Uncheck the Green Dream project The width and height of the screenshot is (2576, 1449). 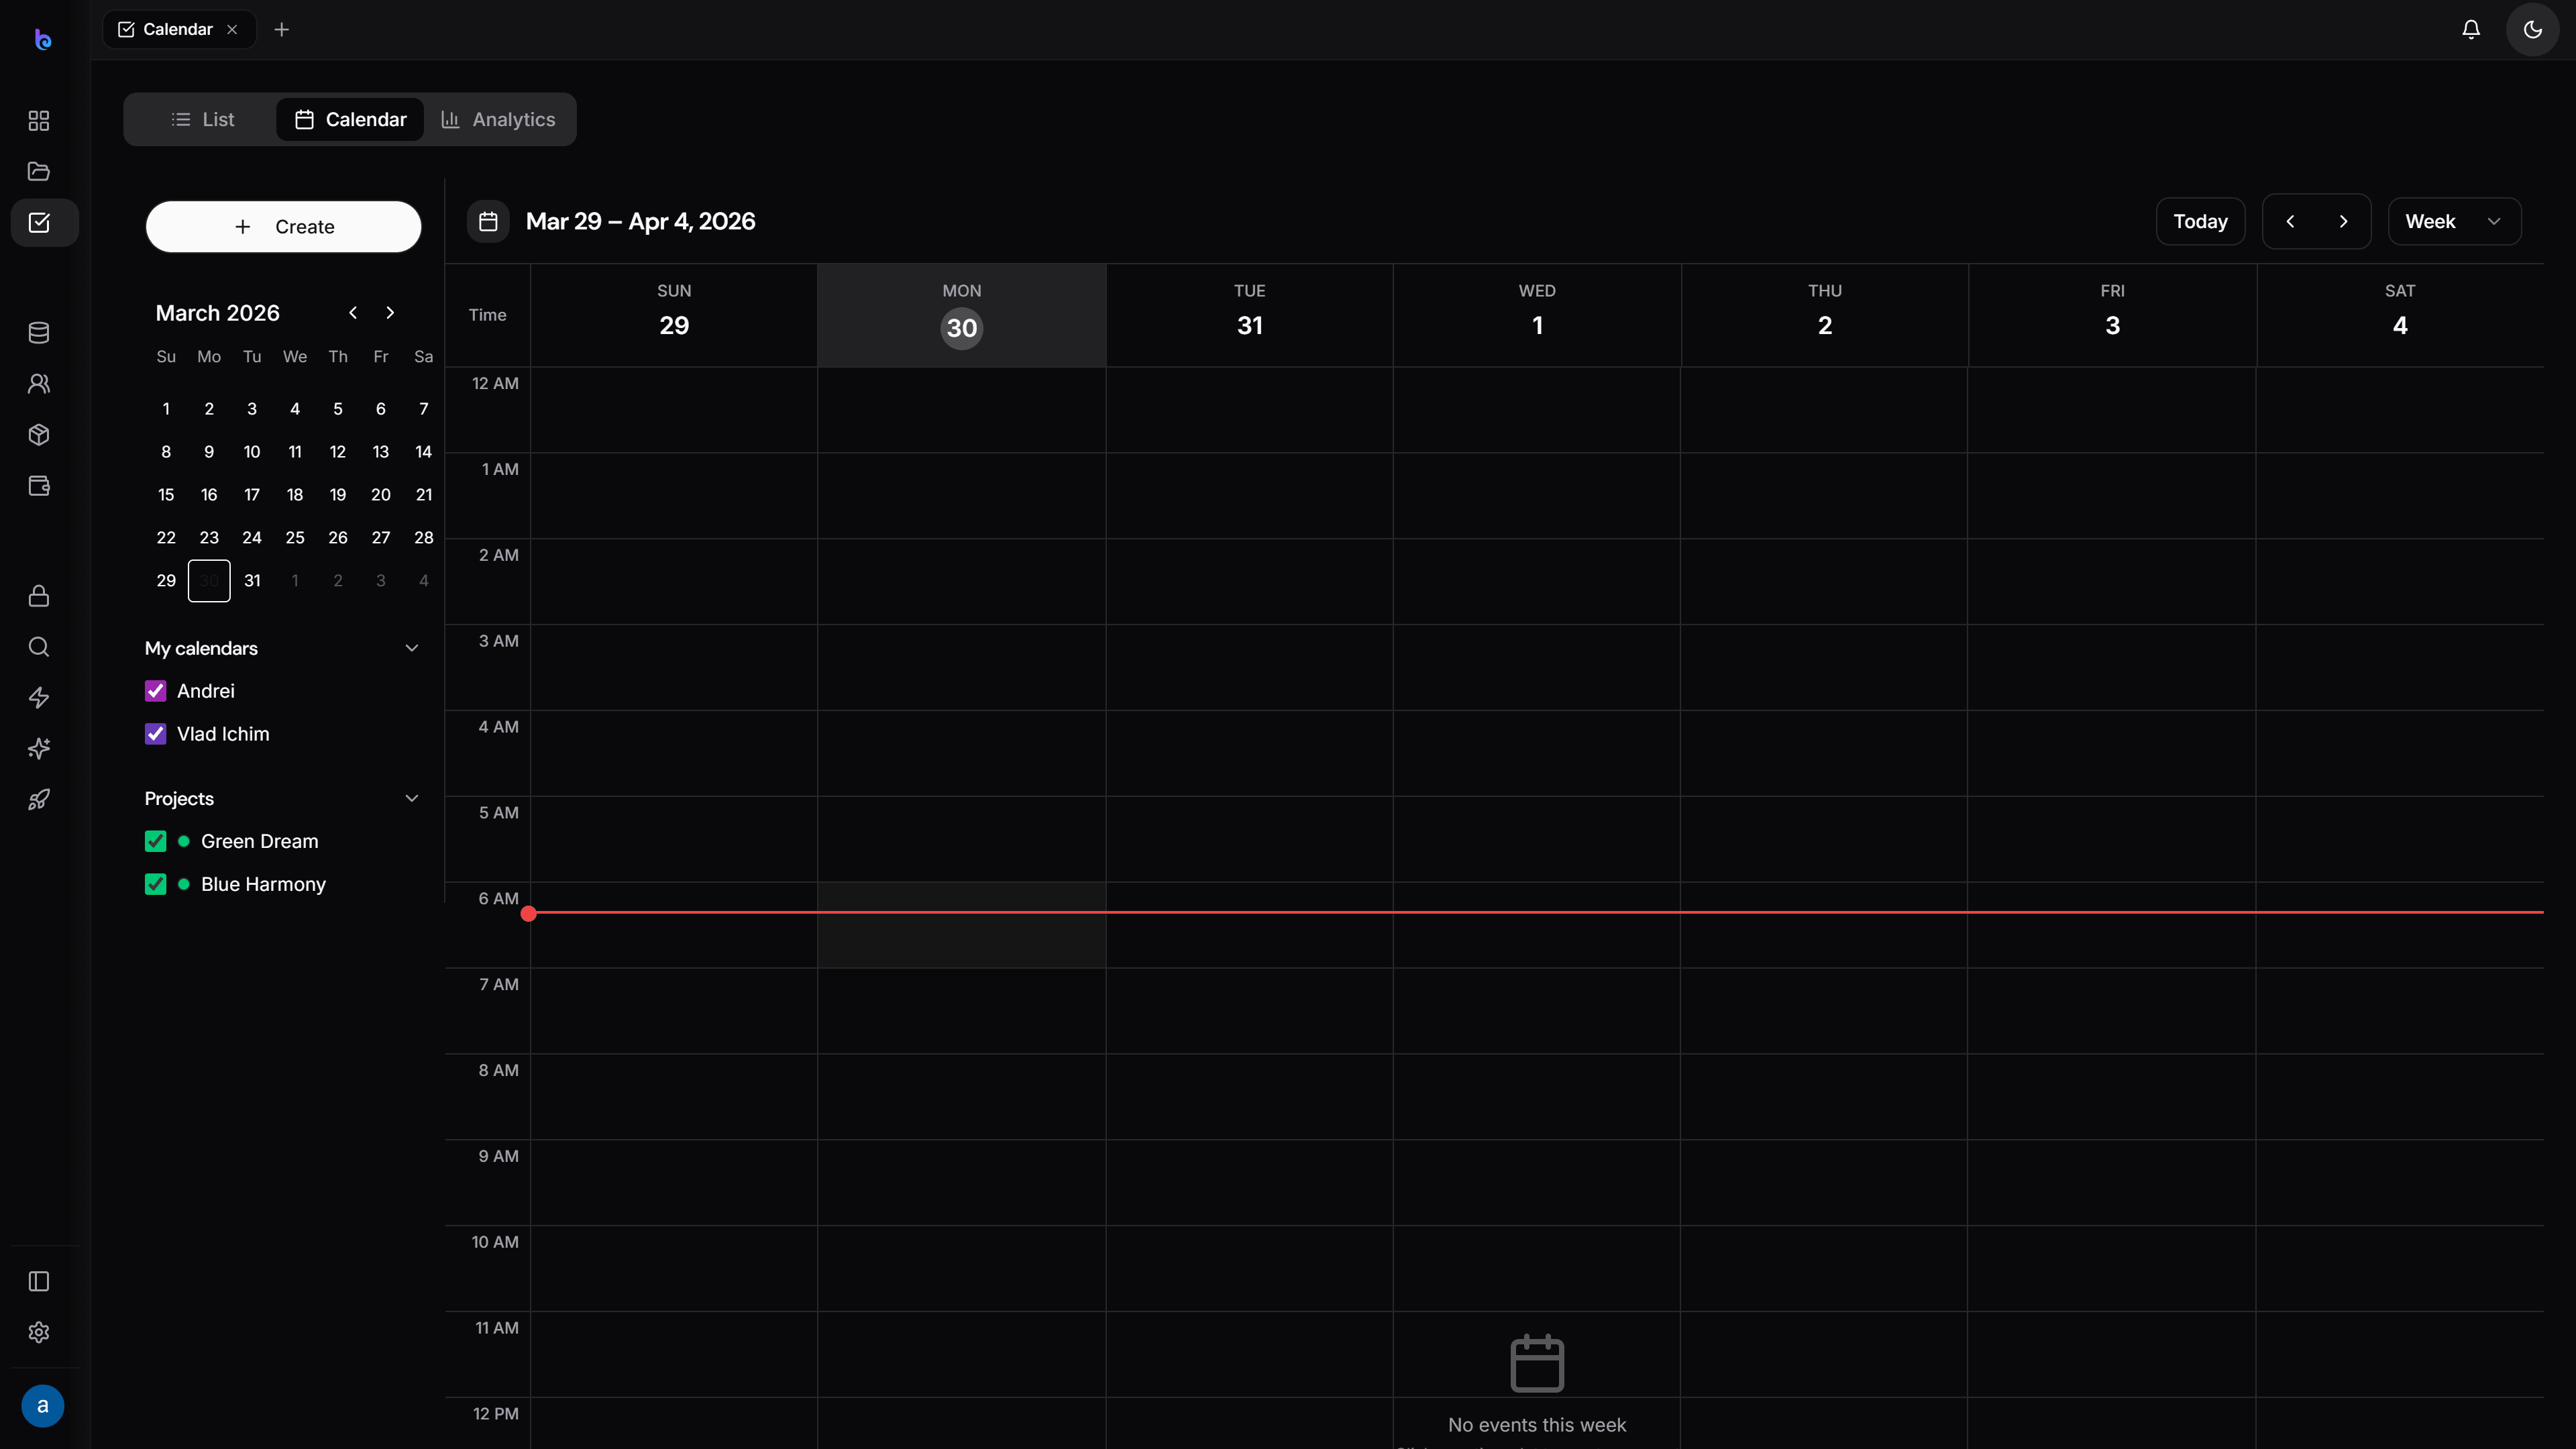click(155, 841)
